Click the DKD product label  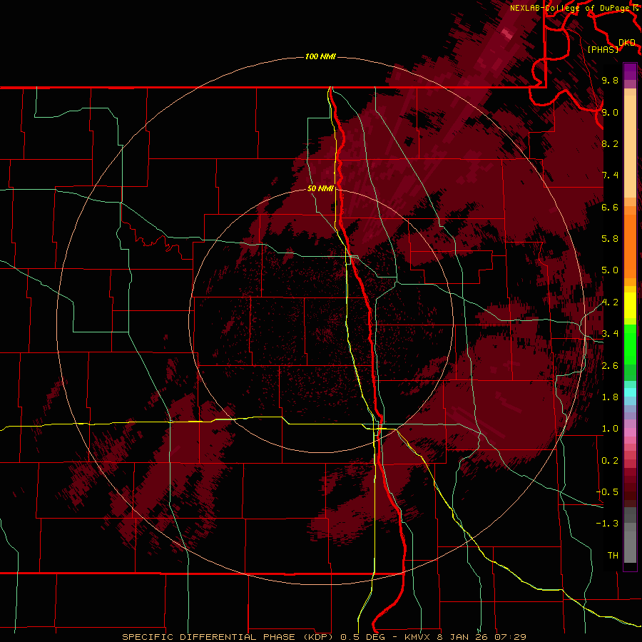[627, 43]
